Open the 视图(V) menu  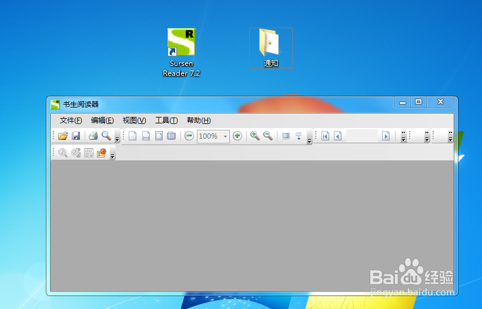coord(135,120)
